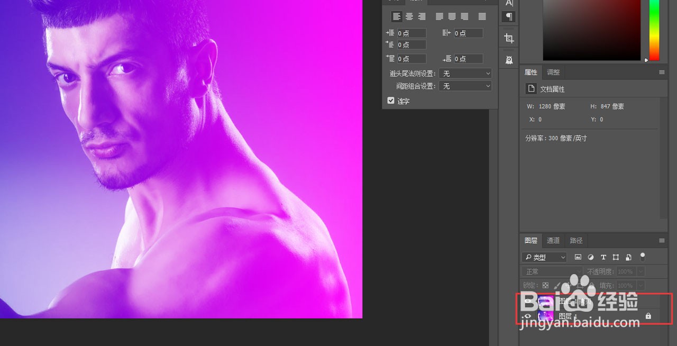Select right-align text in Paragraph panel
This screenshot has width=677, height=346.
click(422, 16)
